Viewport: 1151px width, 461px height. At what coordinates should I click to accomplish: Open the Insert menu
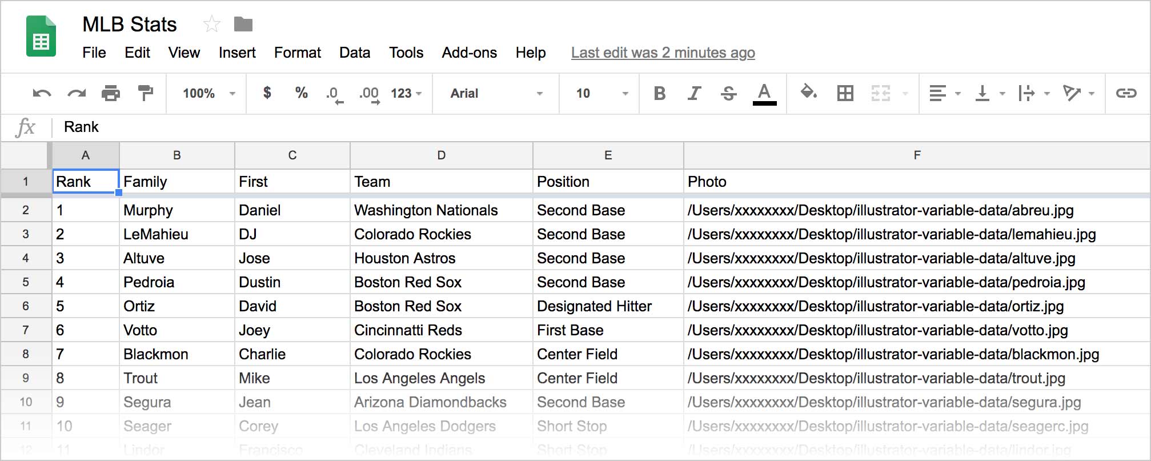click(237, 53)
